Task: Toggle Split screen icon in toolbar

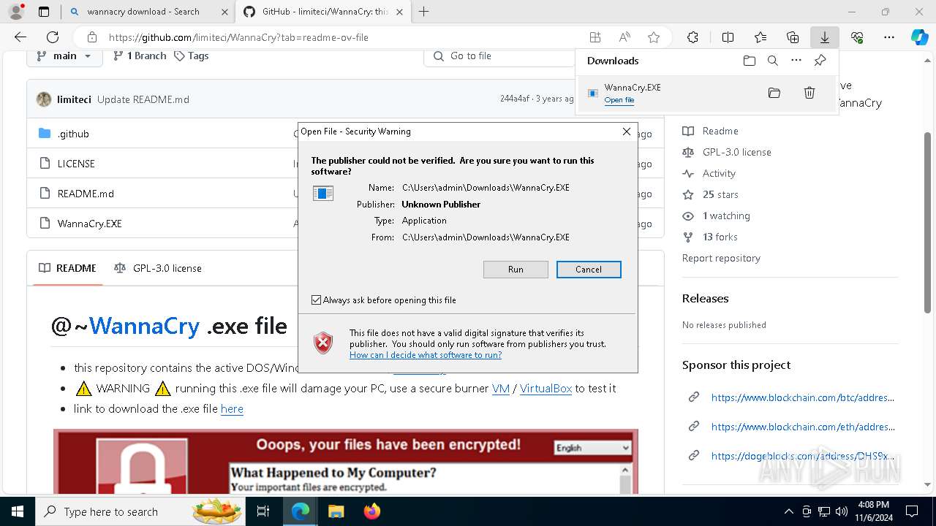Action: click(x=728, y=37)
